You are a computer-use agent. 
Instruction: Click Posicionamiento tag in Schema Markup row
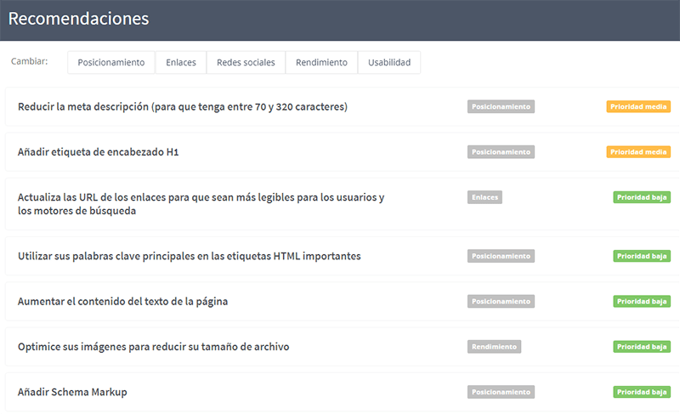click(x=501, y=392)
